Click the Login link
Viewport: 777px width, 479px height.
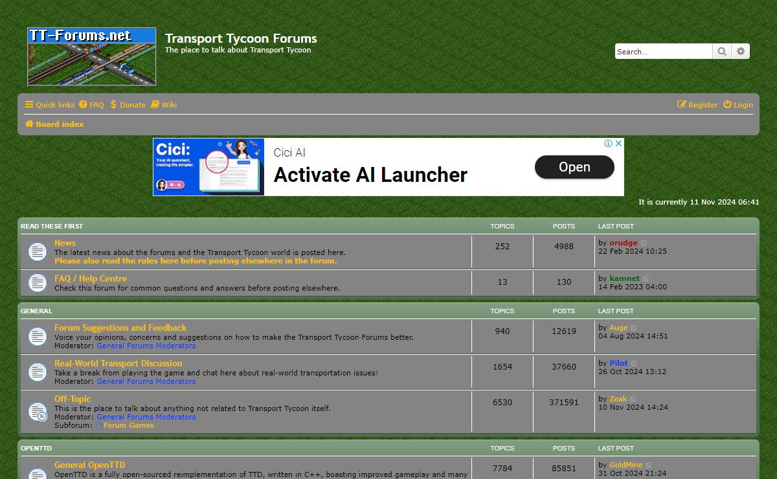[x=738, y=105]
